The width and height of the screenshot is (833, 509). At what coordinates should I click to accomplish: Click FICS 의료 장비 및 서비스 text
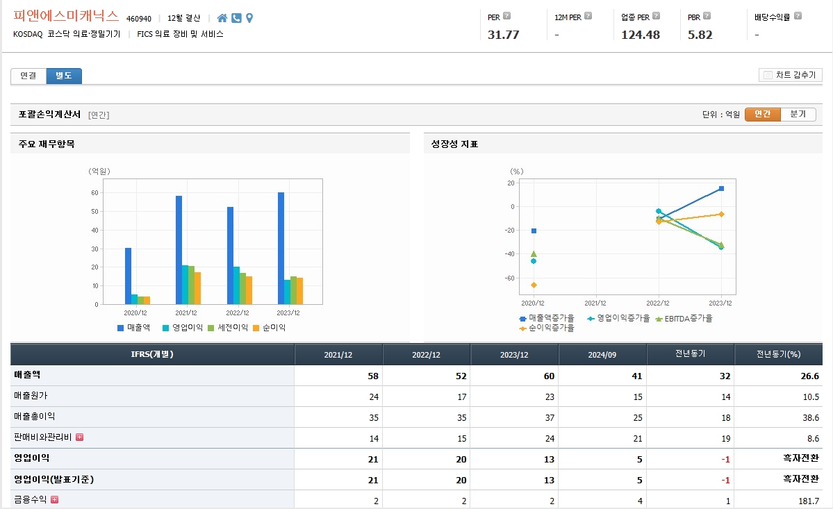[x=180, y=34]
